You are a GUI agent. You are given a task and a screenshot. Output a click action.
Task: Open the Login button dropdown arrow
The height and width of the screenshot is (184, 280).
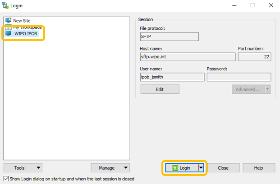tap(202, 168)
